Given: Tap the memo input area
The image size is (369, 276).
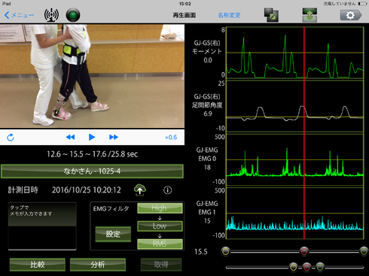Looking at the screenshot, I should tap(42, 226).
